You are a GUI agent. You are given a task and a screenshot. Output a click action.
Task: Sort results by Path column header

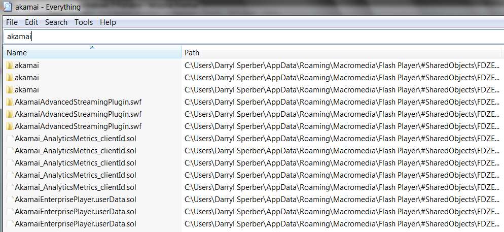click(341, 52)
